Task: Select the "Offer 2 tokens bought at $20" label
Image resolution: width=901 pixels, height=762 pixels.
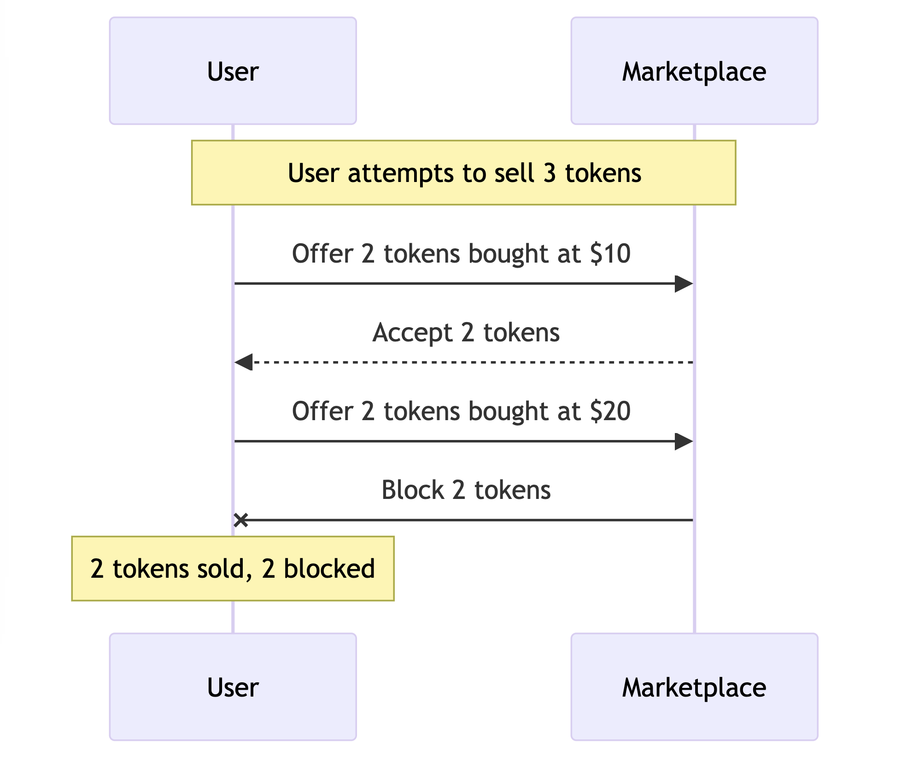Action: tap(461, 411)
